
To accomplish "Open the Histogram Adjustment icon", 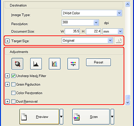I will click(x=36, y=64).
